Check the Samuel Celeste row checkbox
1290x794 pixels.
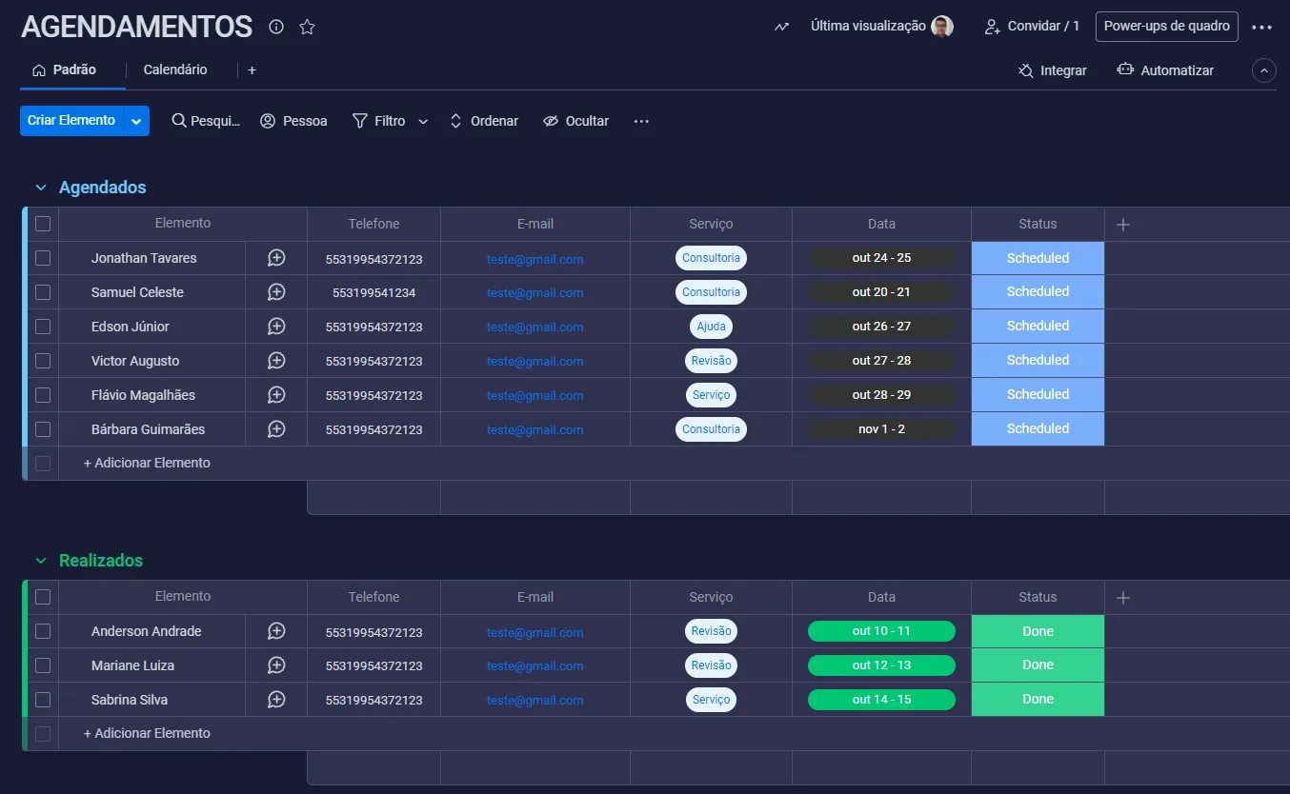[43, 292]
